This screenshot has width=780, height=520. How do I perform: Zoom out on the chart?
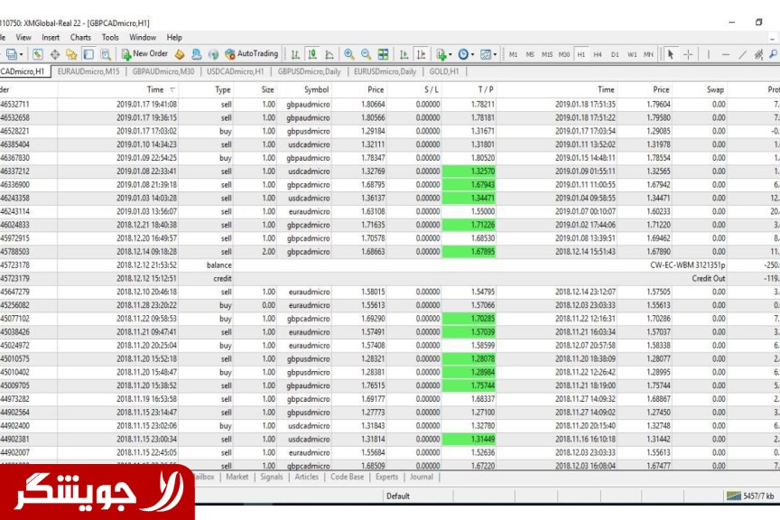[x=367, y=54]
